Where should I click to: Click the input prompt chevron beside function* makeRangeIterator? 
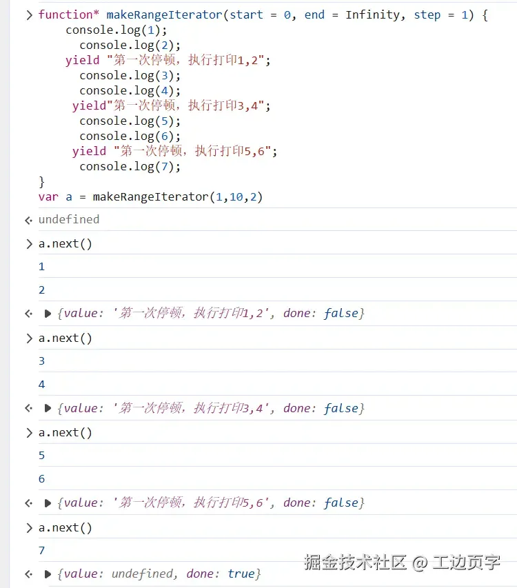point(29,15)
